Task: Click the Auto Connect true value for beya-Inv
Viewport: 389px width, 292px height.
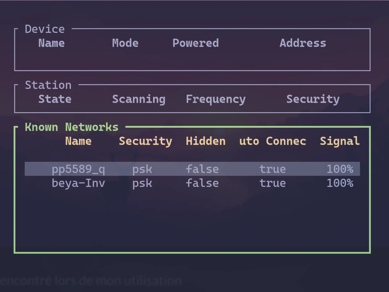Action: (x=272, y=183)
